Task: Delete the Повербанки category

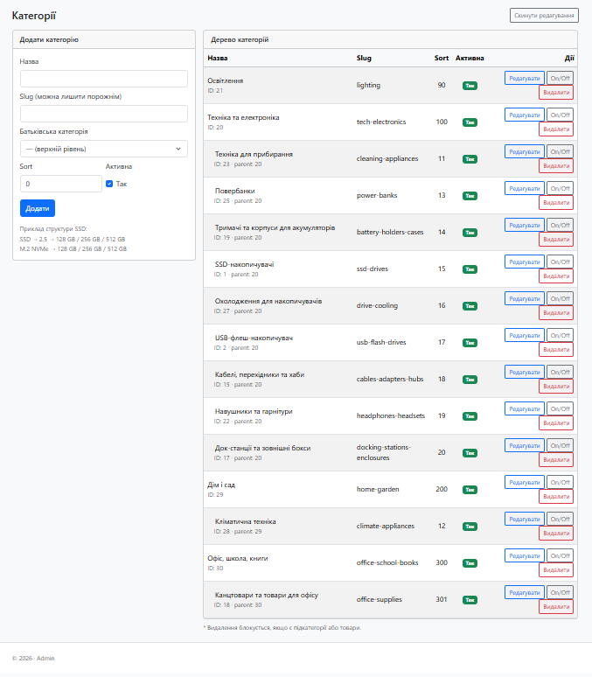Action: click(x=556, y=203)
